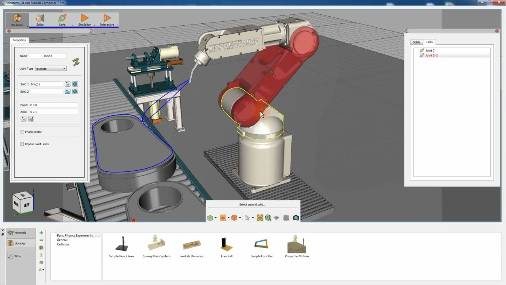The image size is (506, 285).
Task: Click the orange ground plane icon
Action: (223, 218)
